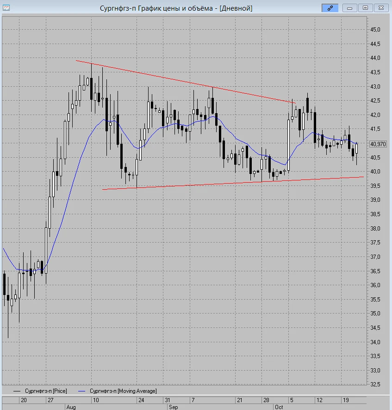Image resolution: width=392 pixels, height=410 pixels.
Task: Select the Сургнфгз-п [Price] legend label
Action: tap(46, 391)
